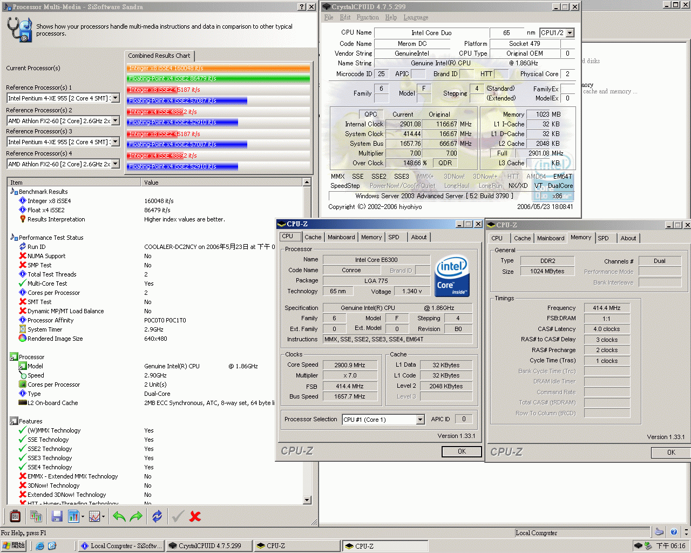Open Reference Processor 1 dropdown
Image resolution: width=691 pixels, height=553 pixels.
[x=116, y=98]
